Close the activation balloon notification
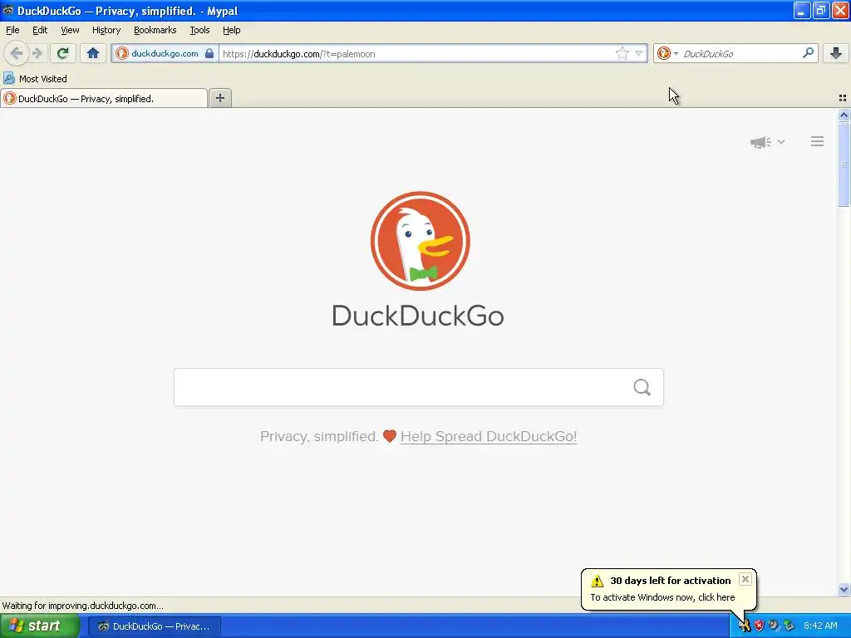The width and height of the screenshot is (851, 638). 745,579
